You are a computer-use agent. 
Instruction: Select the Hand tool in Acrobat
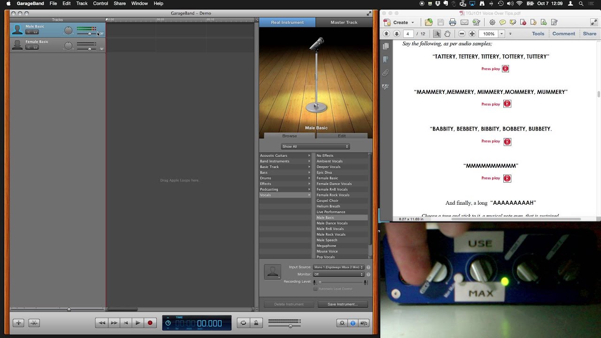[447, 34]
